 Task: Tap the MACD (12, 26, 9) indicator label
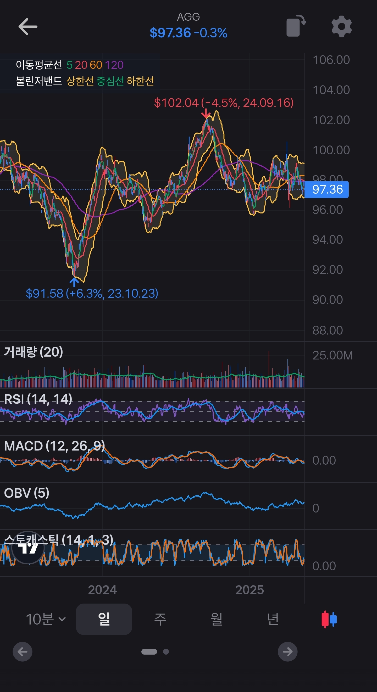(55, 446)
